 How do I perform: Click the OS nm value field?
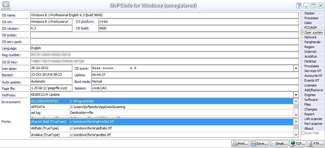pos(51,22)
